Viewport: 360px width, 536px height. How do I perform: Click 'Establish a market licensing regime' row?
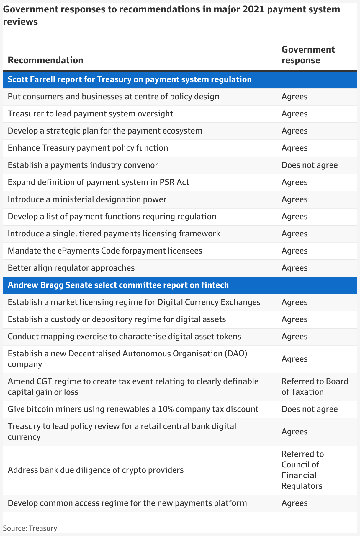pyautogui.click(x=180, y=302)
